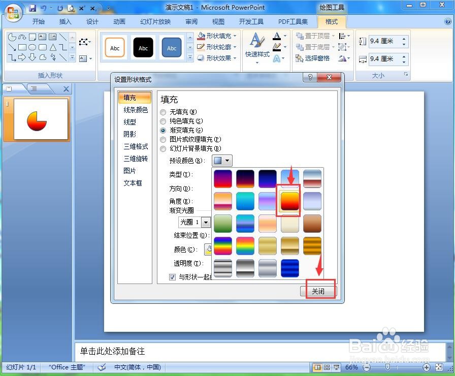The image size is (455, 376).
Task: Choose the green Moss preset gradient swatch
Action: point(222,223)
